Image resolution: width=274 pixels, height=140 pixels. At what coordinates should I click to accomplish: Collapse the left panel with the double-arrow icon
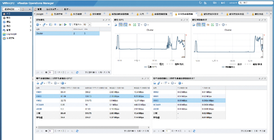coord(30,9)
